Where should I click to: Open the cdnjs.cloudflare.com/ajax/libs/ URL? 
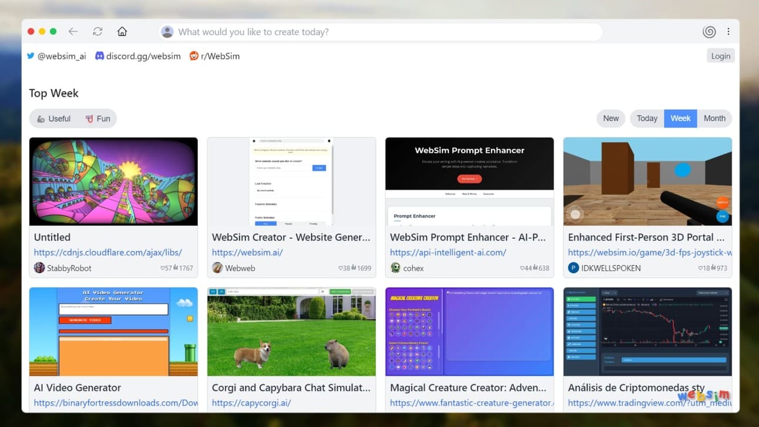click(108, 253)
